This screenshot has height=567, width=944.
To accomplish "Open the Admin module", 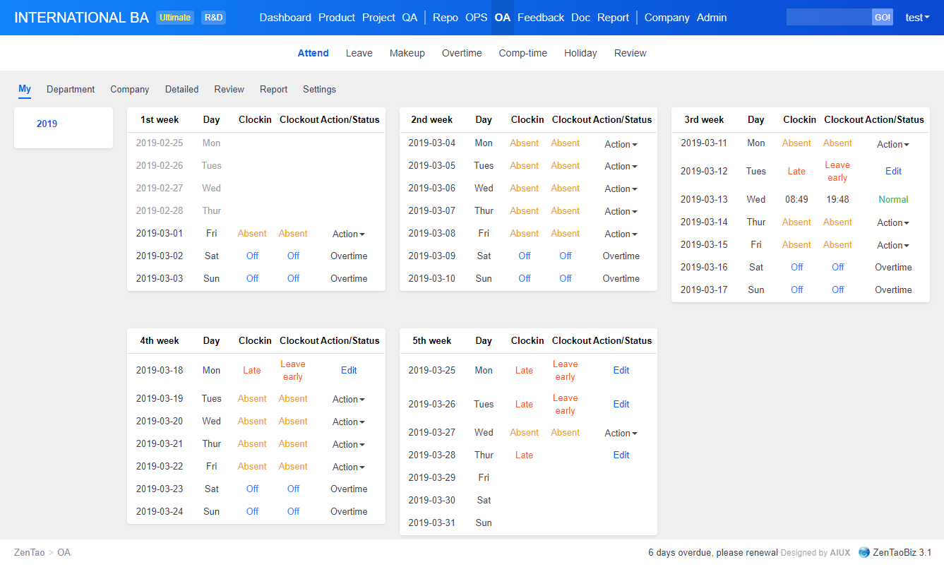I will pyautogui.click(x=712, y=18).
